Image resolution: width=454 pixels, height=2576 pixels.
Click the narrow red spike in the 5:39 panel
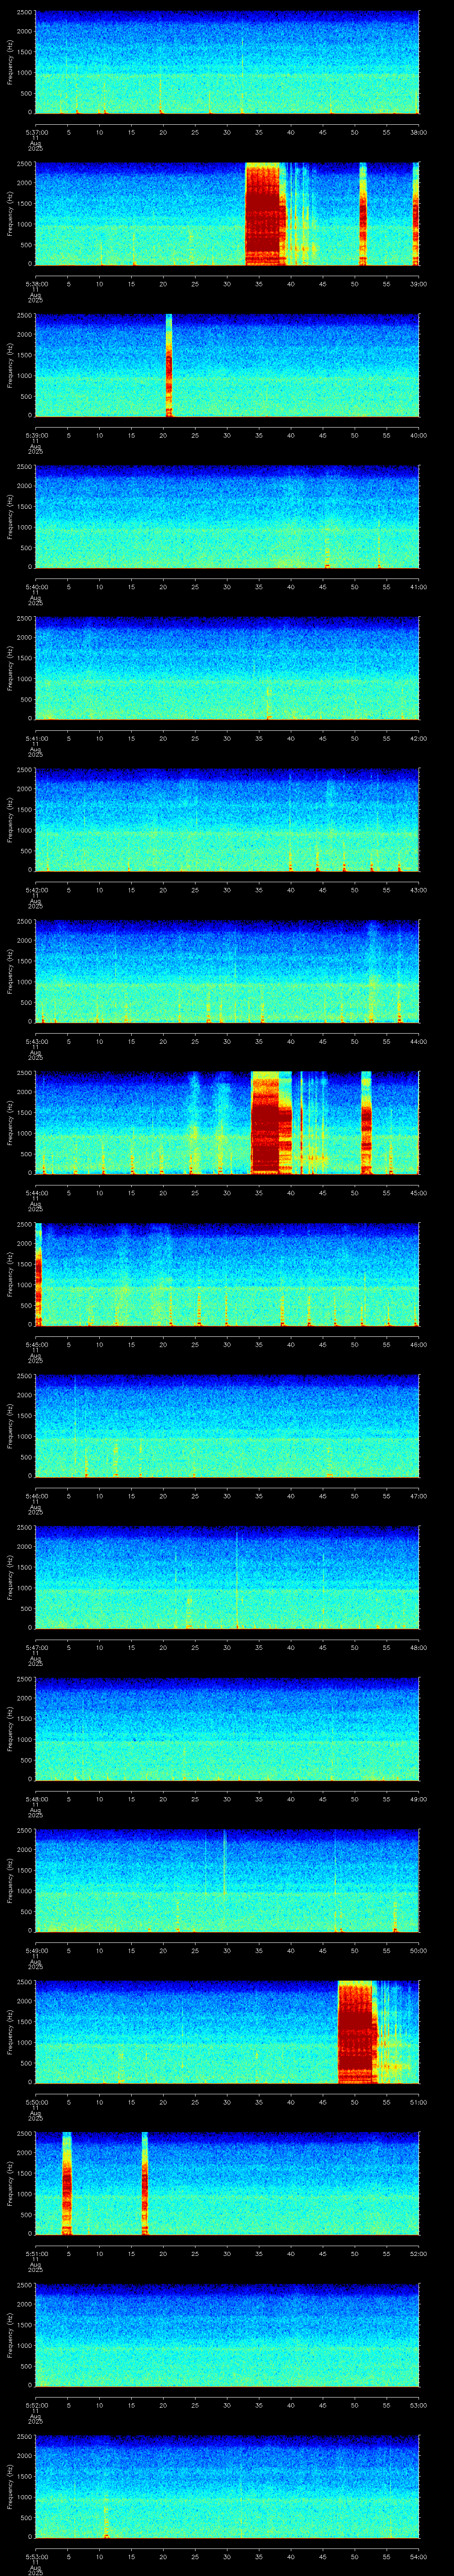pyautogui.click(x=168, y=365)
